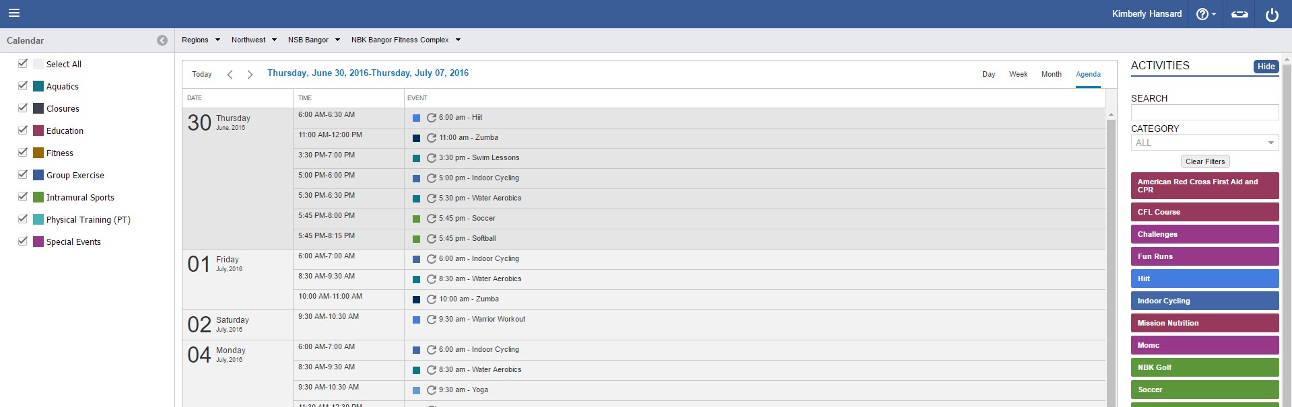Collapse the Calendar sidebar panel

coord(162,40)
